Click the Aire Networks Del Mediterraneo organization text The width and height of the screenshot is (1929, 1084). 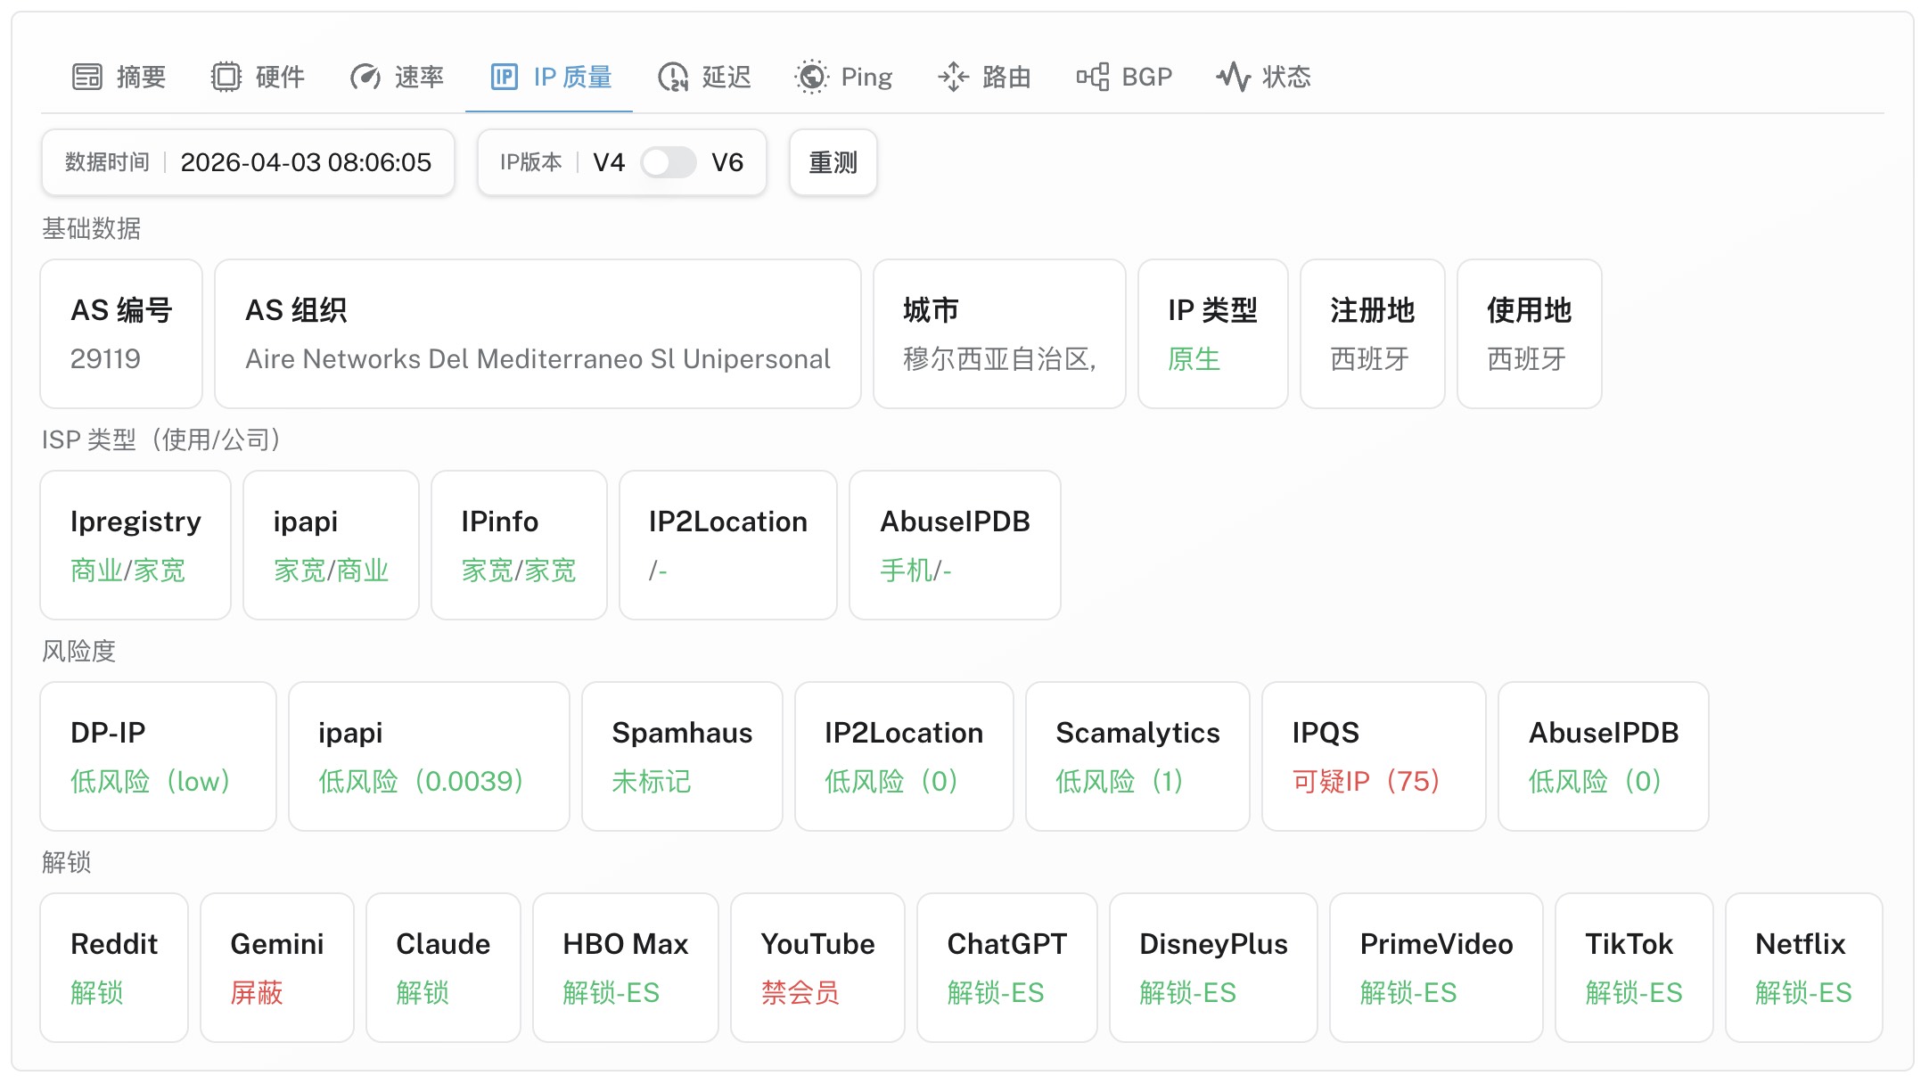pyautogui.click(x=538, y=358)
